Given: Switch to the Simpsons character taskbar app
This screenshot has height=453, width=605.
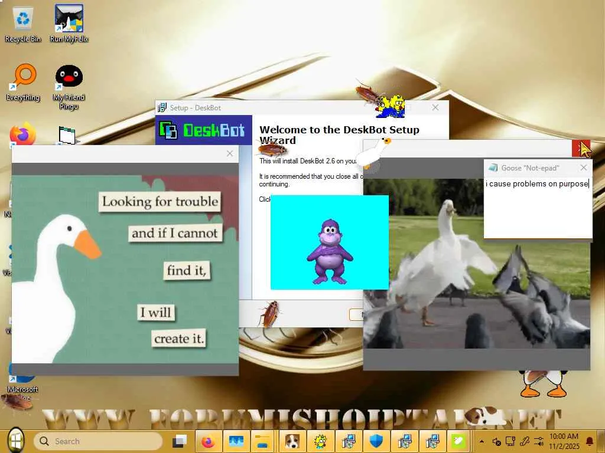Looking at the screenshot, I should point(320,441).
